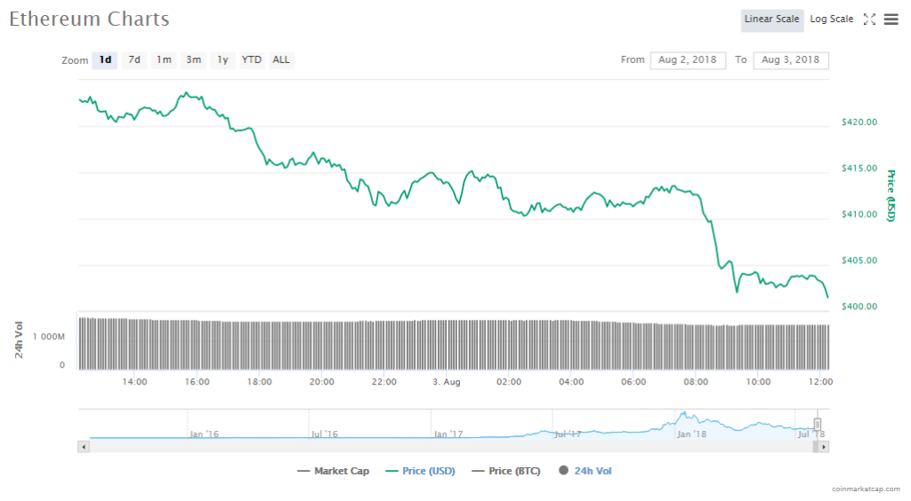Open the chart hamburger menu
The height and width of the screenshot is (501, 911).
(891, 20)
